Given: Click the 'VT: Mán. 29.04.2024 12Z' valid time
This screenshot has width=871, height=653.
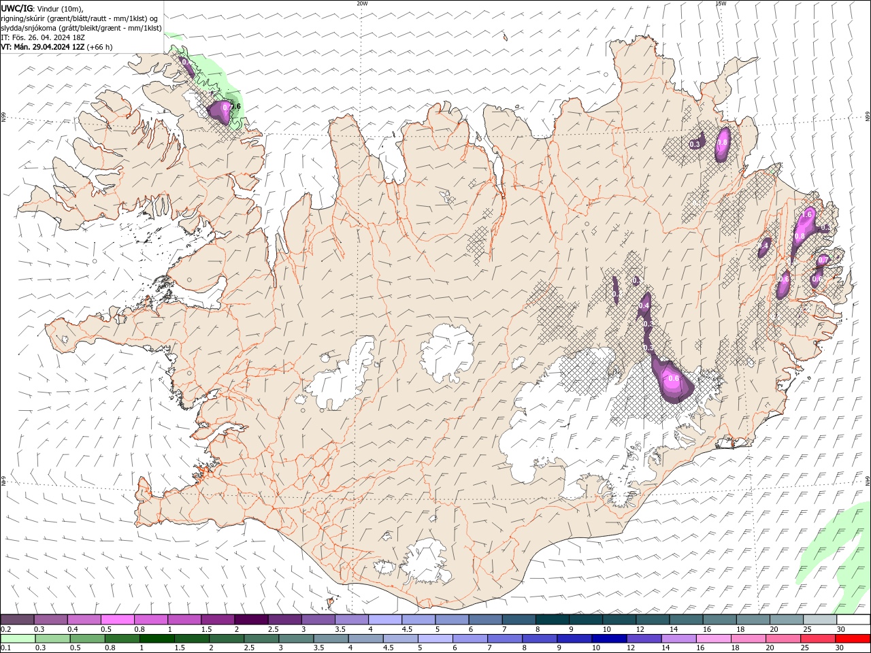Looking at the screenshot, I should tap(43, 47).
